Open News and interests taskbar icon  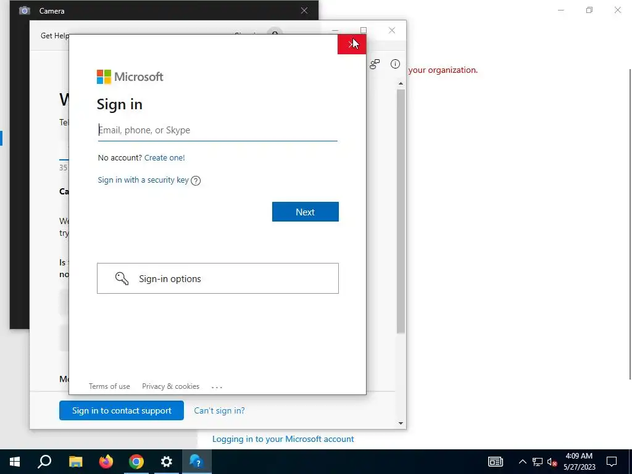[x=496, y=462]
